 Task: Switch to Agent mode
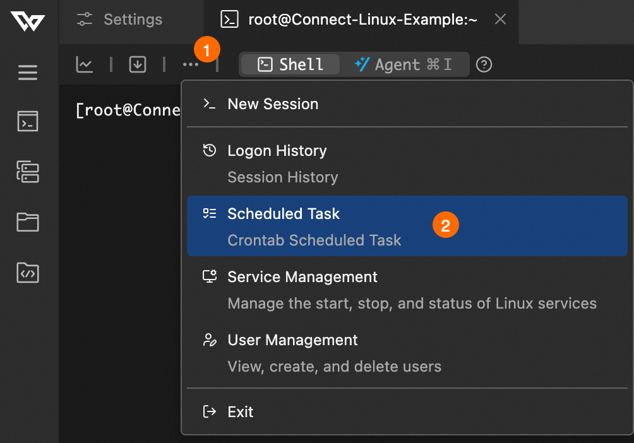(x=404, y=64)
